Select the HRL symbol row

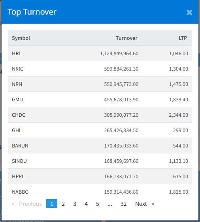(x=100, y=53)
